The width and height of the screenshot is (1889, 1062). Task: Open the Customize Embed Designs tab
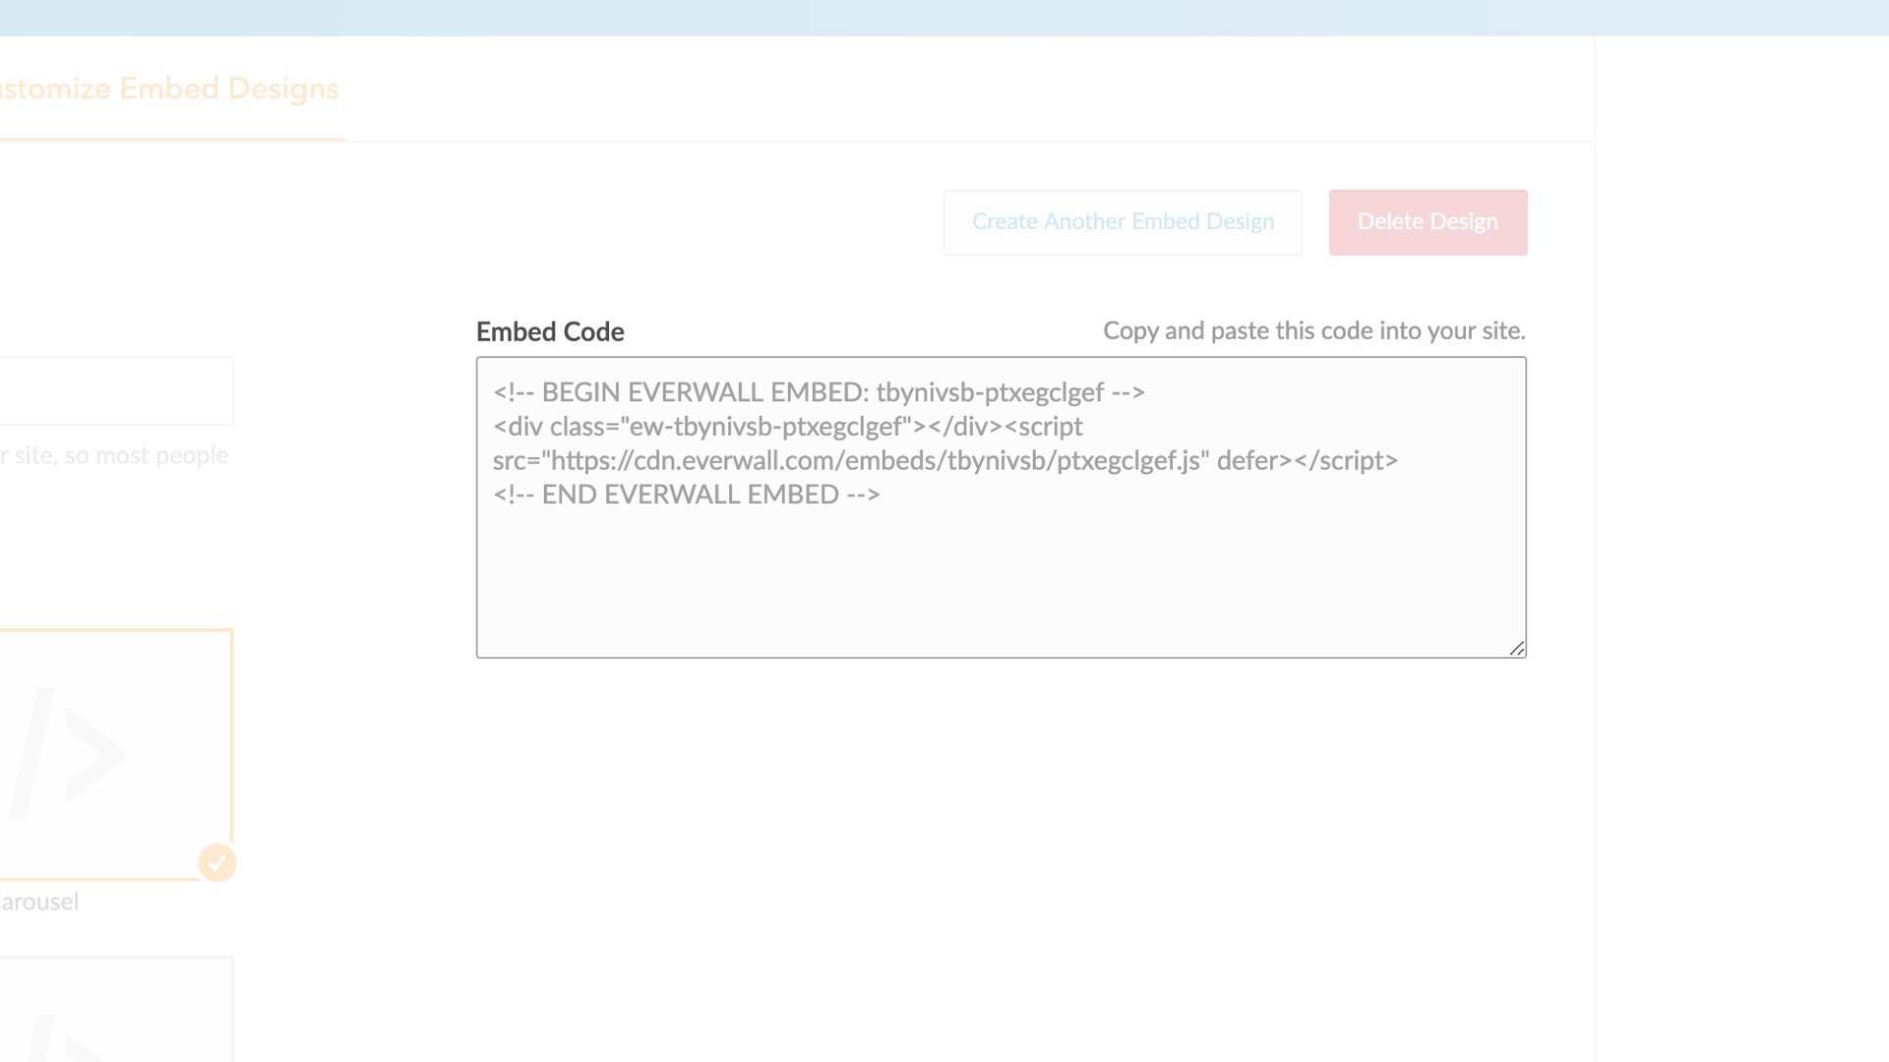pyautogui.click(x=169, y=89)
